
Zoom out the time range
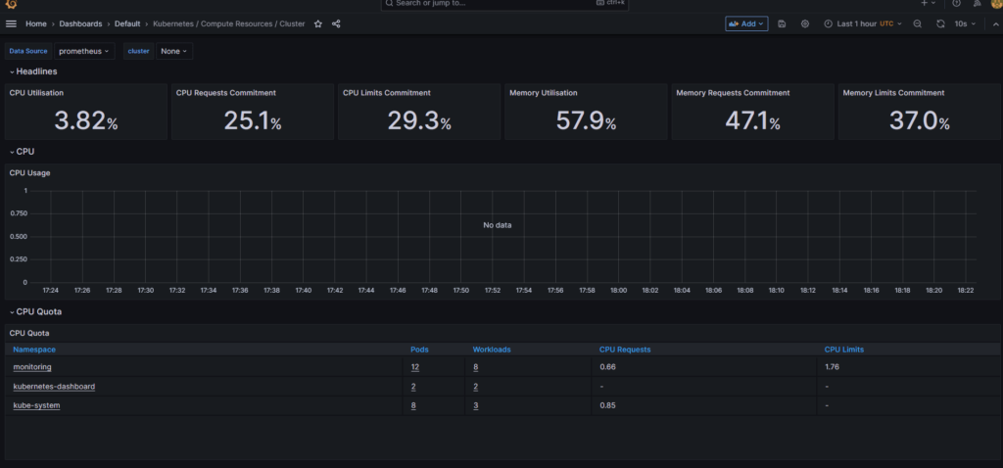pyautogui.click(x=917, y=23)
